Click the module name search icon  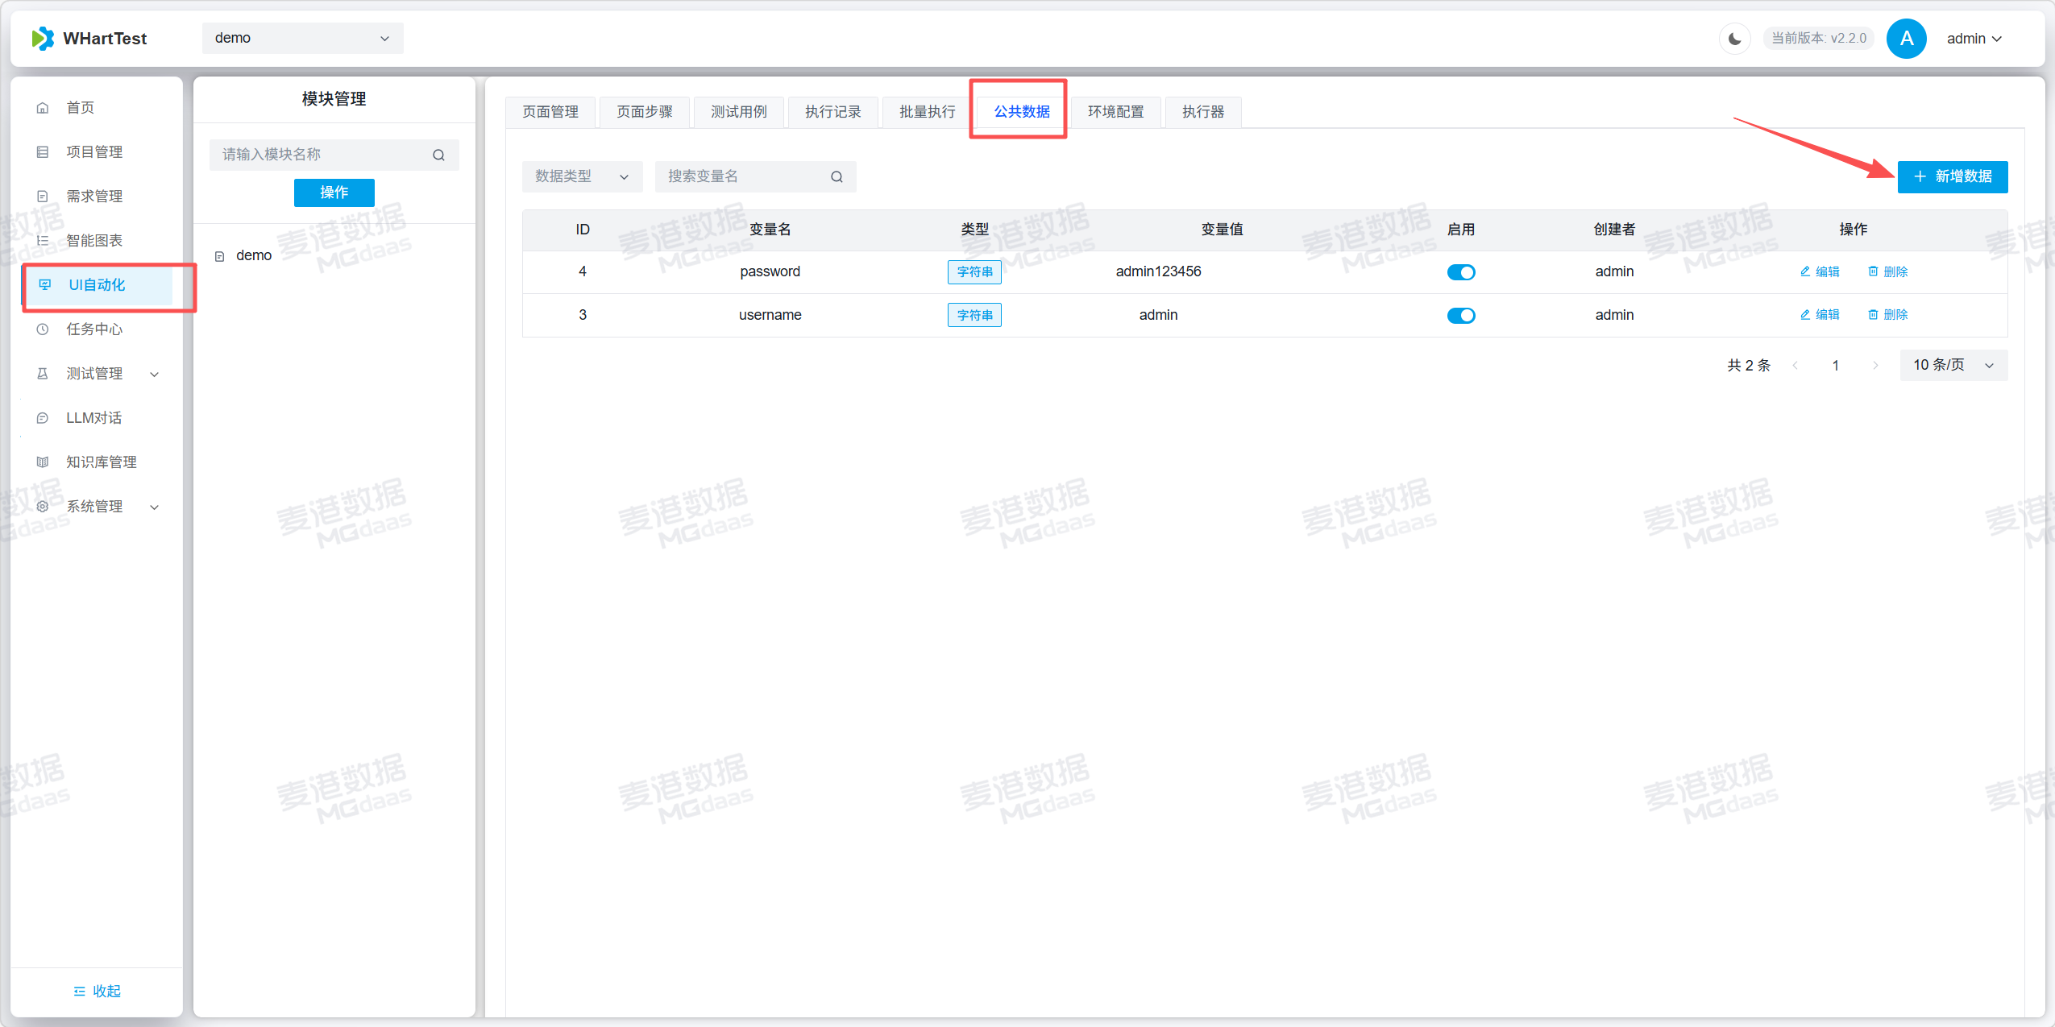click(x=438, y=155)
